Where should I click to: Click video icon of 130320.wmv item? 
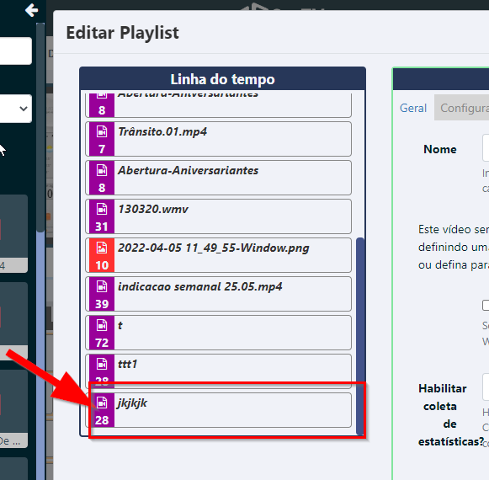tap(102, 209)
